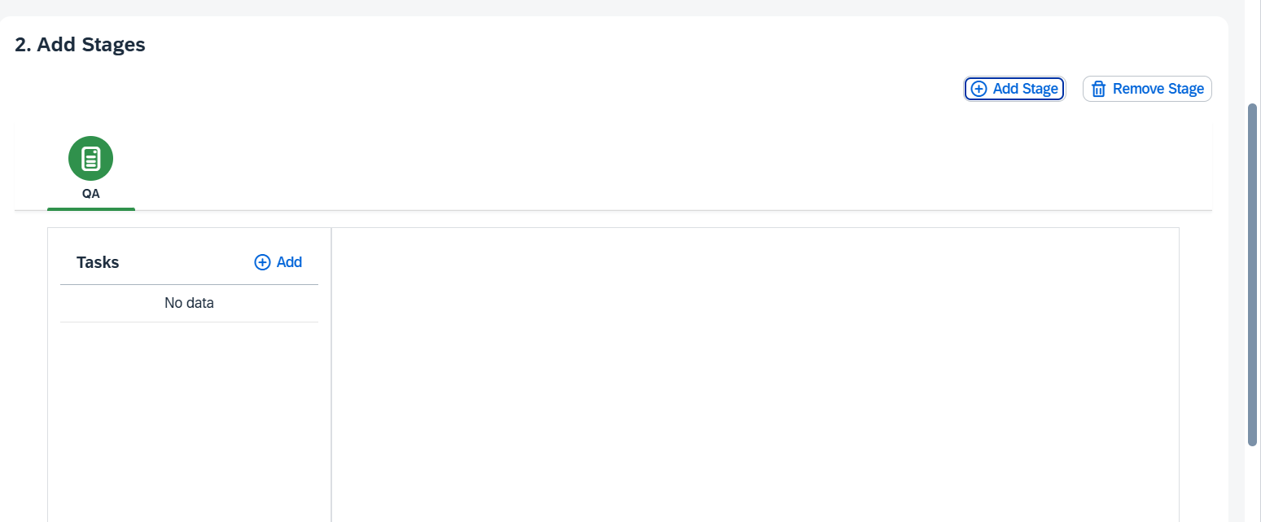Click the trash icon on Remove Stage
Image resolution: width=1261 pixels, height=522 pixels.
pyautogui.click(x=1098, y=89)
